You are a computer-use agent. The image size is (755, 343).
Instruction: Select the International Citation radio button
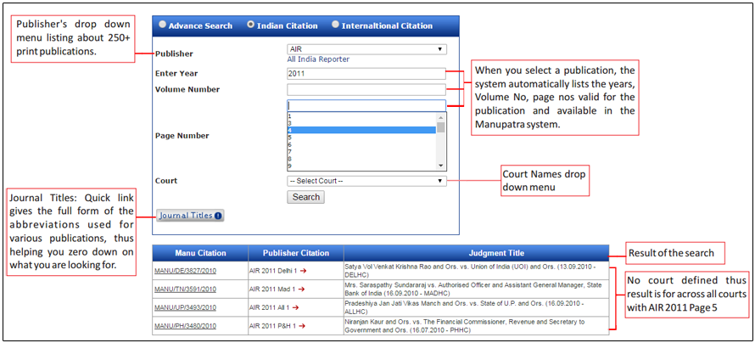pos(335,25)
